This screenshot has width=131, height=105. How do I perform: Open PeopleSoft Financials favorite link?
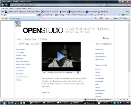tap(50, 12)
